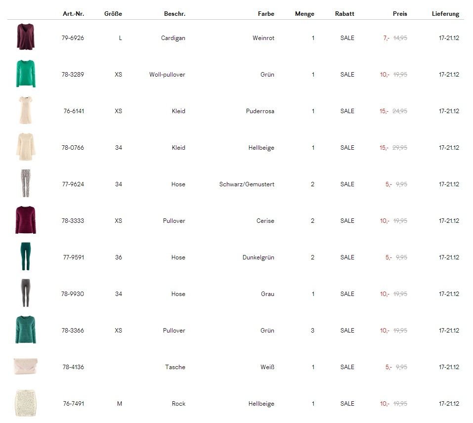The image size is (473, 423).
Task: Open the black patterned Hose thumbnail
Action: click(25, 184)
